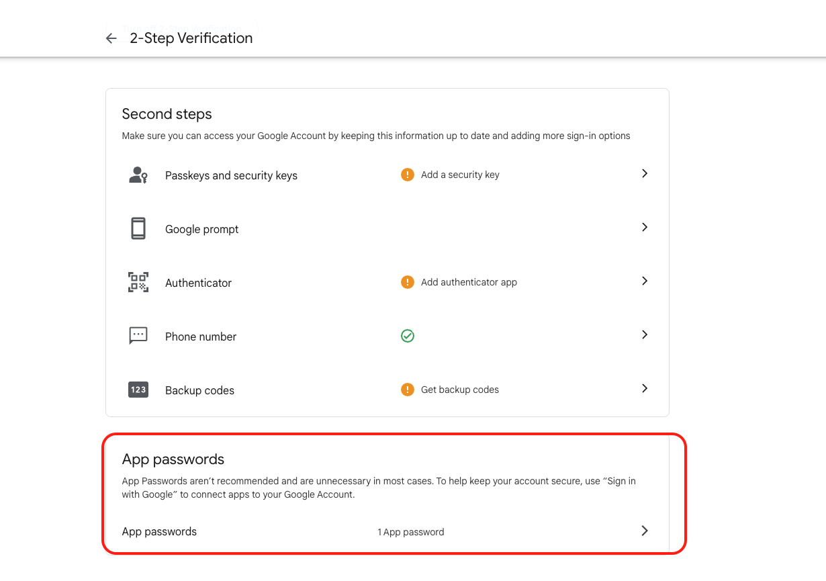The height and width of the screenshot is (581, 826).
Task: Expand Passkeys and security keys chevron
Action: pos(645,173)
